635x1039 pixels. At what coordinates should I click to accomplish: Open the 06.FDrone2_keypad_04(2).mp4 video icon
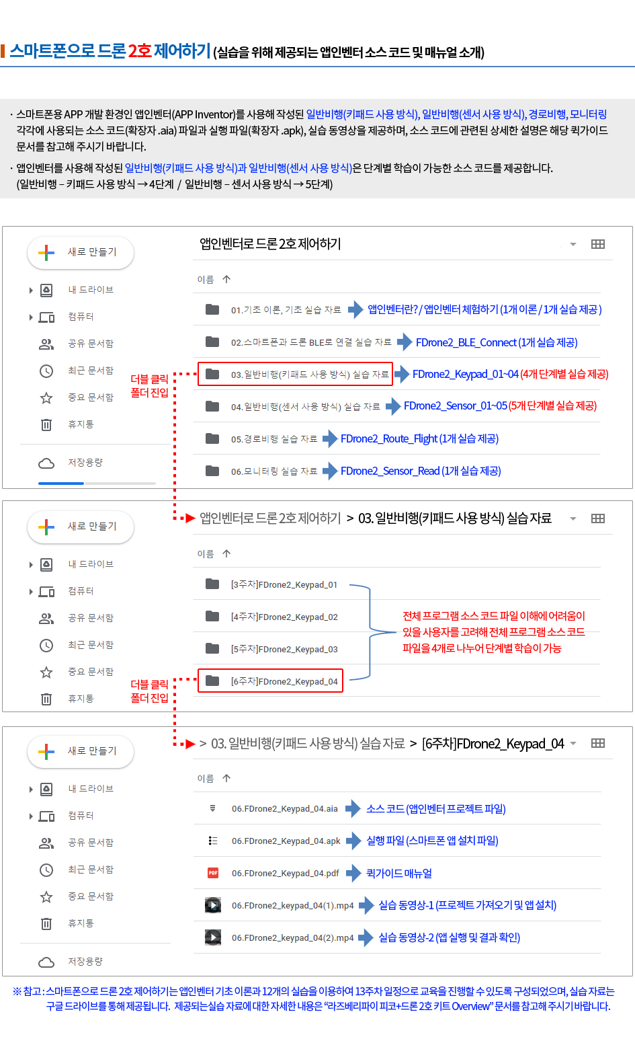[x=213, y=937]
